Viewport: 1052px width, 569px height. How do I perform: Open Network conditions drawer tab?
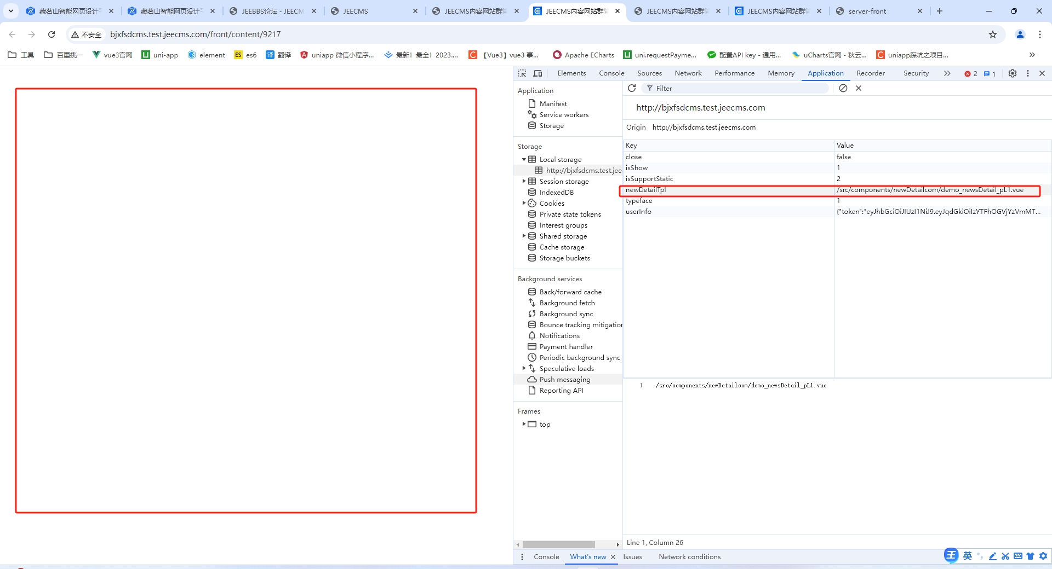coord(689,557)
